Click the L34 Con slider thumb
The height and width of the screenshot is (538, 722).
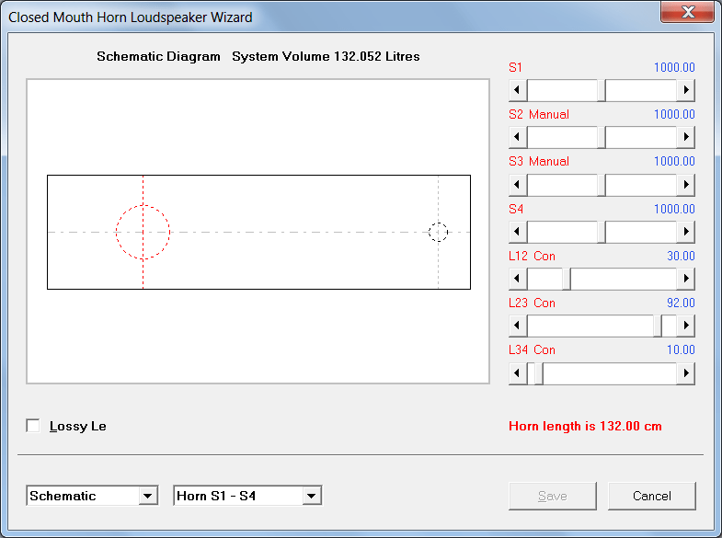539,372
